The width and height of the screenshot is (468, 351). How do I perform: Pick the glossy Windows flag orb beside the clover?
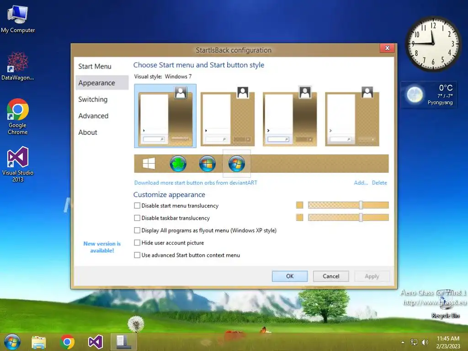(207, 164)
